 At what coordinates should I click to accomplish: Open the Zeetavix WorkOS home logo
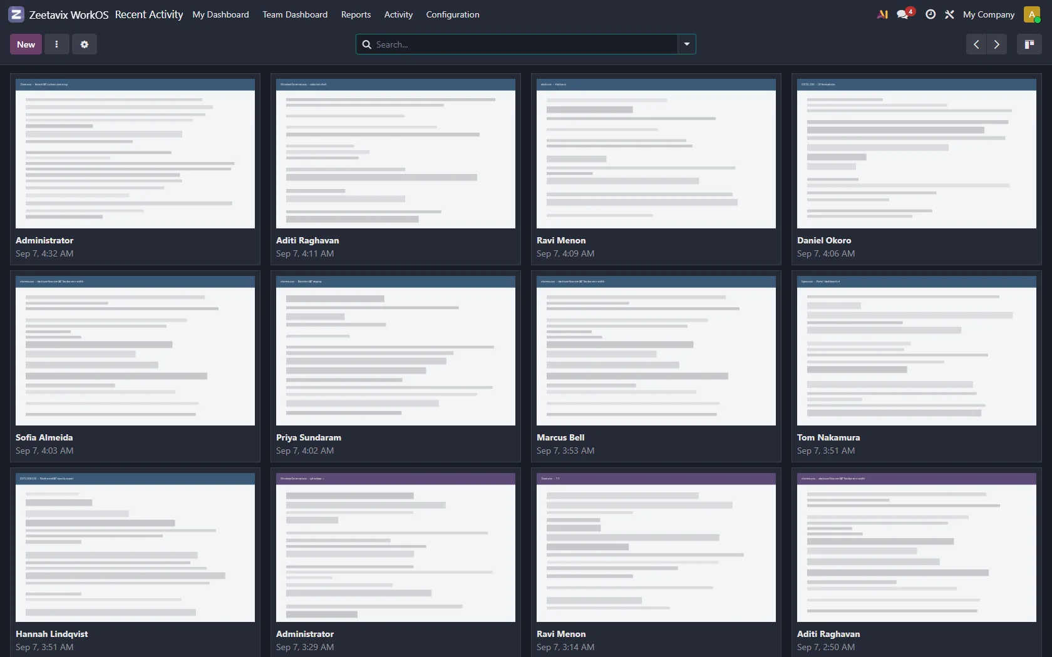pyautogui.click(x=16, y=14)
